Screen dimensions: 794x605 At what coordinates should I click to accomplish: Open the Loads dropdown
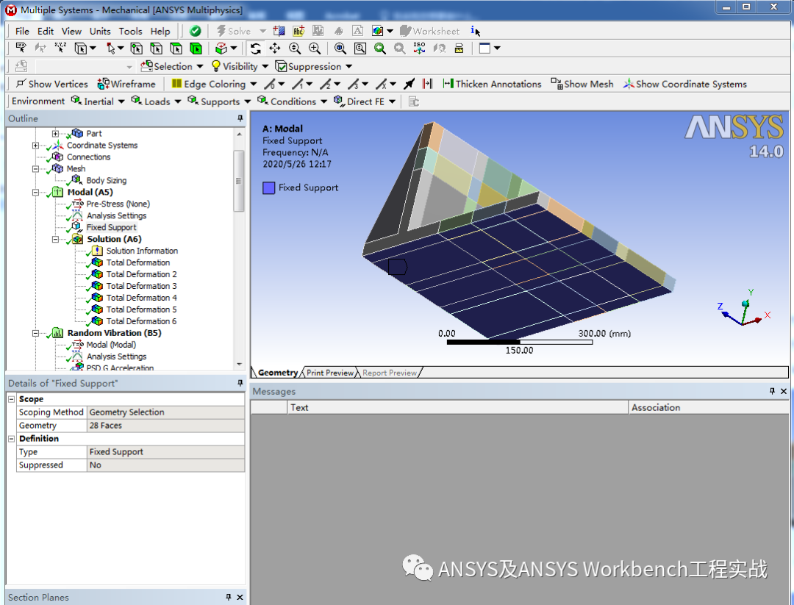pyautogui.click(x=157, y=101)
